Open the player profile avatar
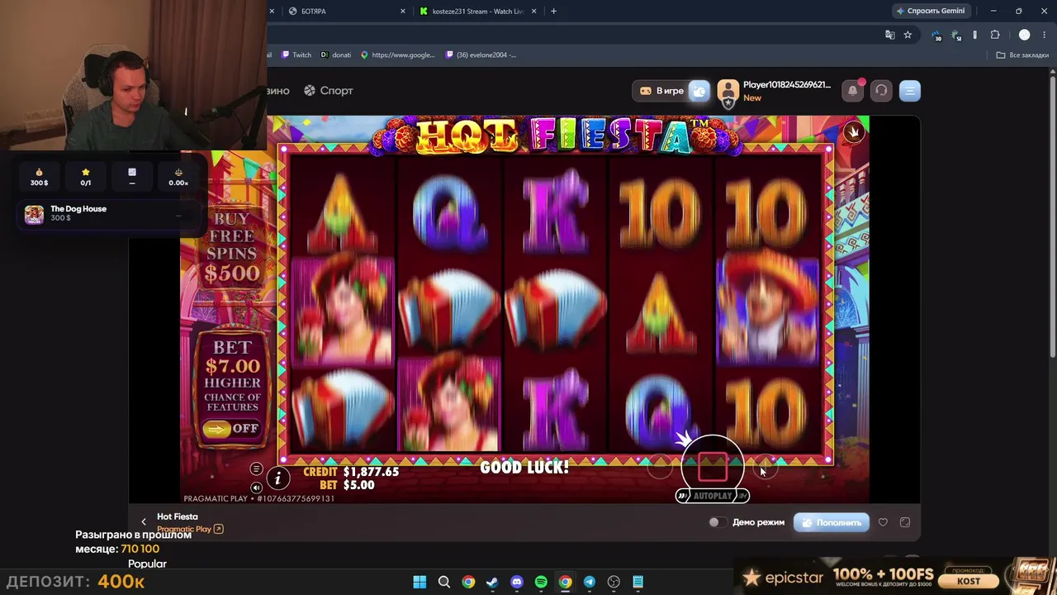The image size is (1057, 595). [x=728, y=93]
